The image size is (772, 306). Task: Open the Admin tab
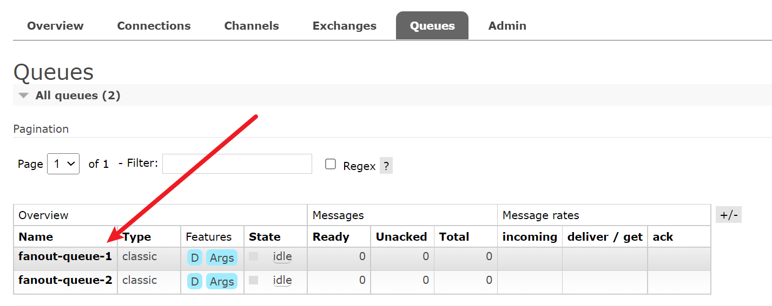click(507, 25)
